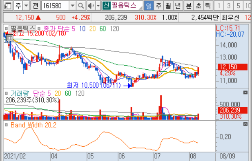Click the 2021/02 time axis label

15,156
